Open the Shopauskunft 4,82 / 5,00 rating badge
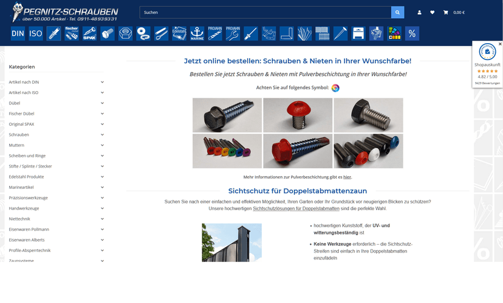Viewport: 503px width, 303px height. 487,65
